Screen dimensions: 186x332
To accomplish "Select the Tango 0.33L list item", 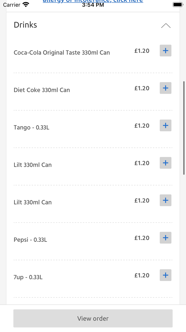I will tap(31, 128).
